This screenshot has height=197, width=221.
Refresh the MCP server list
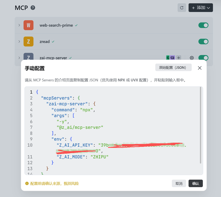pos(182,8)
